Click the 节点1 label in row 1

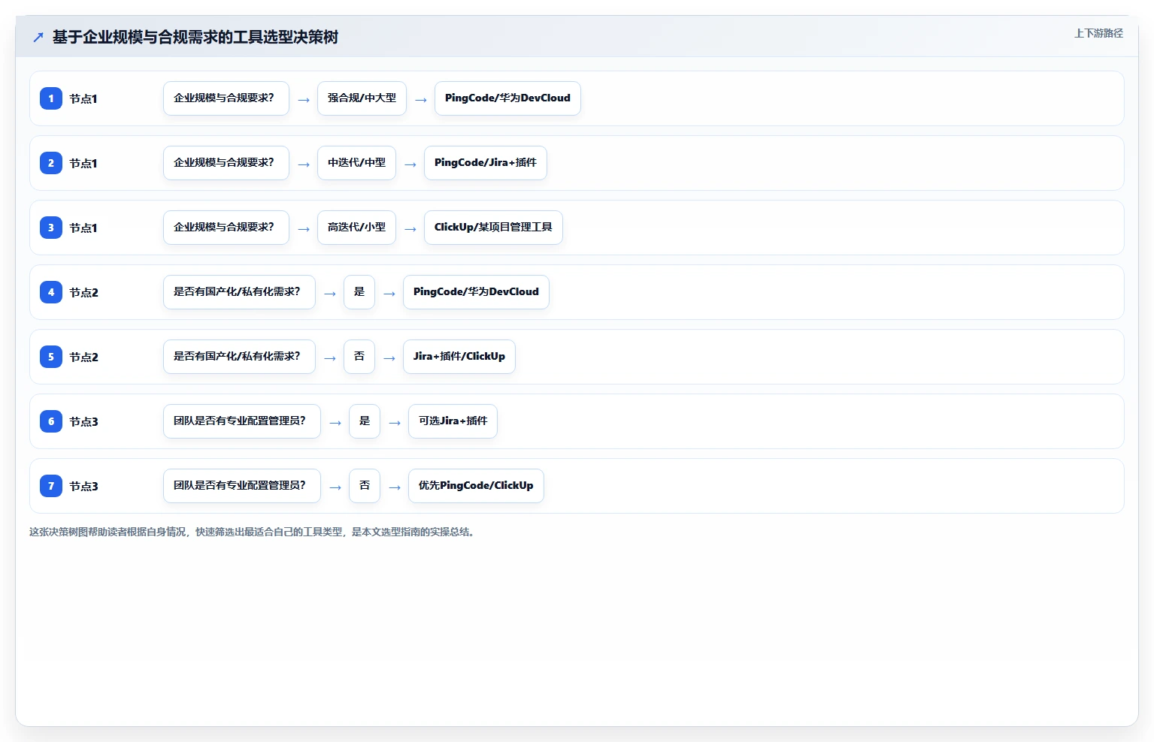coord(83,99)
